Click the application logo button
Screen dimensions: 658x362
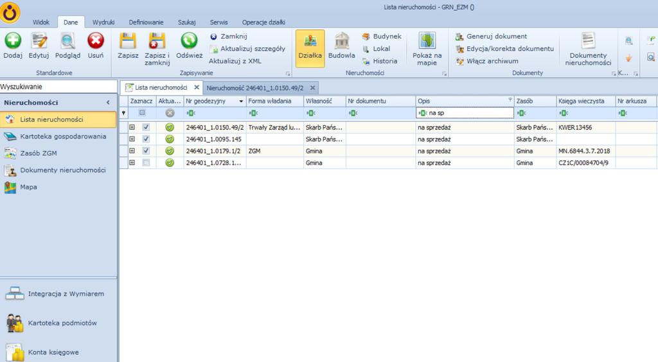tap(10, 13)
